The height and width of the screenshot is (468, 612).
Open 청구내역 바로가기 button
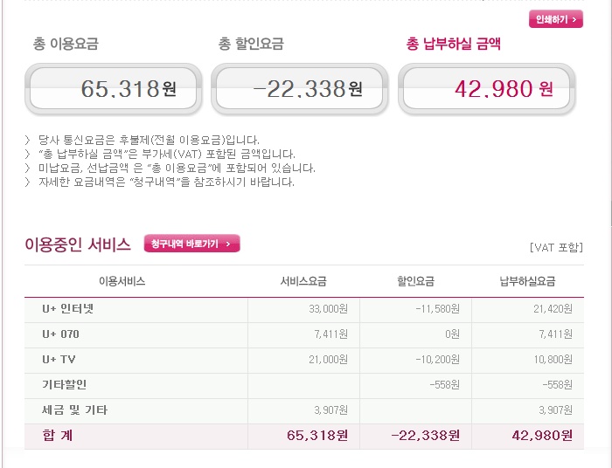click(x=192, y=244)
